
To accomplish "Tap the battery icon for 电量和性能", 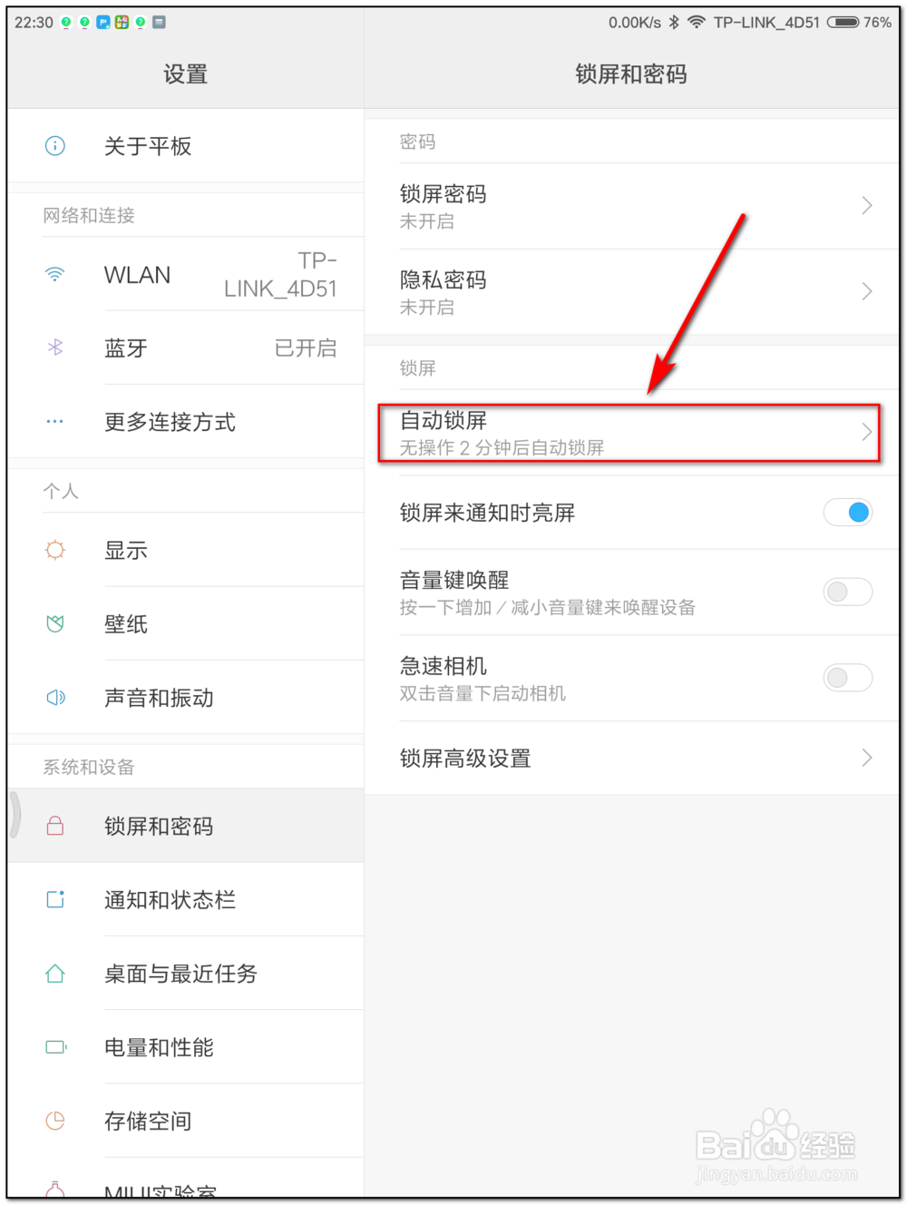I will 55,1047.
